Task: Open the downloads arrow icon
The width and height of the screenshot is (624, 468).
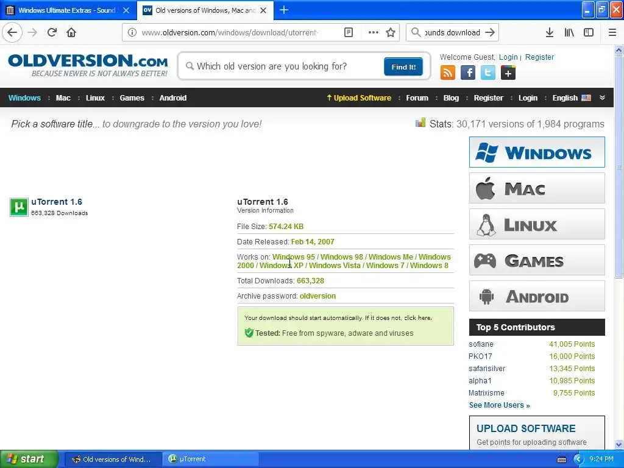Action: [550, 33]
